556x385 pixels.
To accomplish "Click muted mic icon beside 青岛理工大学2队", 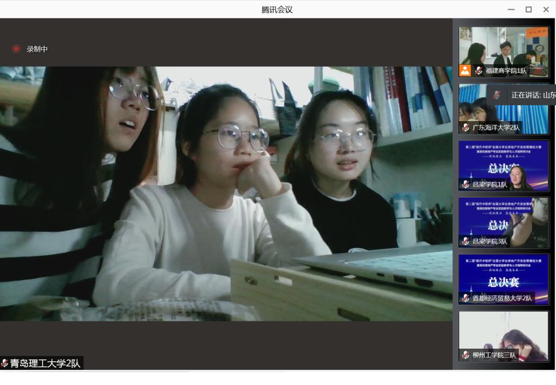I will (4, 363).
